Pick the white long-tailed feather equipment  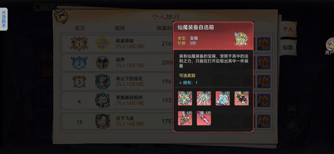[x=204, y=98]
